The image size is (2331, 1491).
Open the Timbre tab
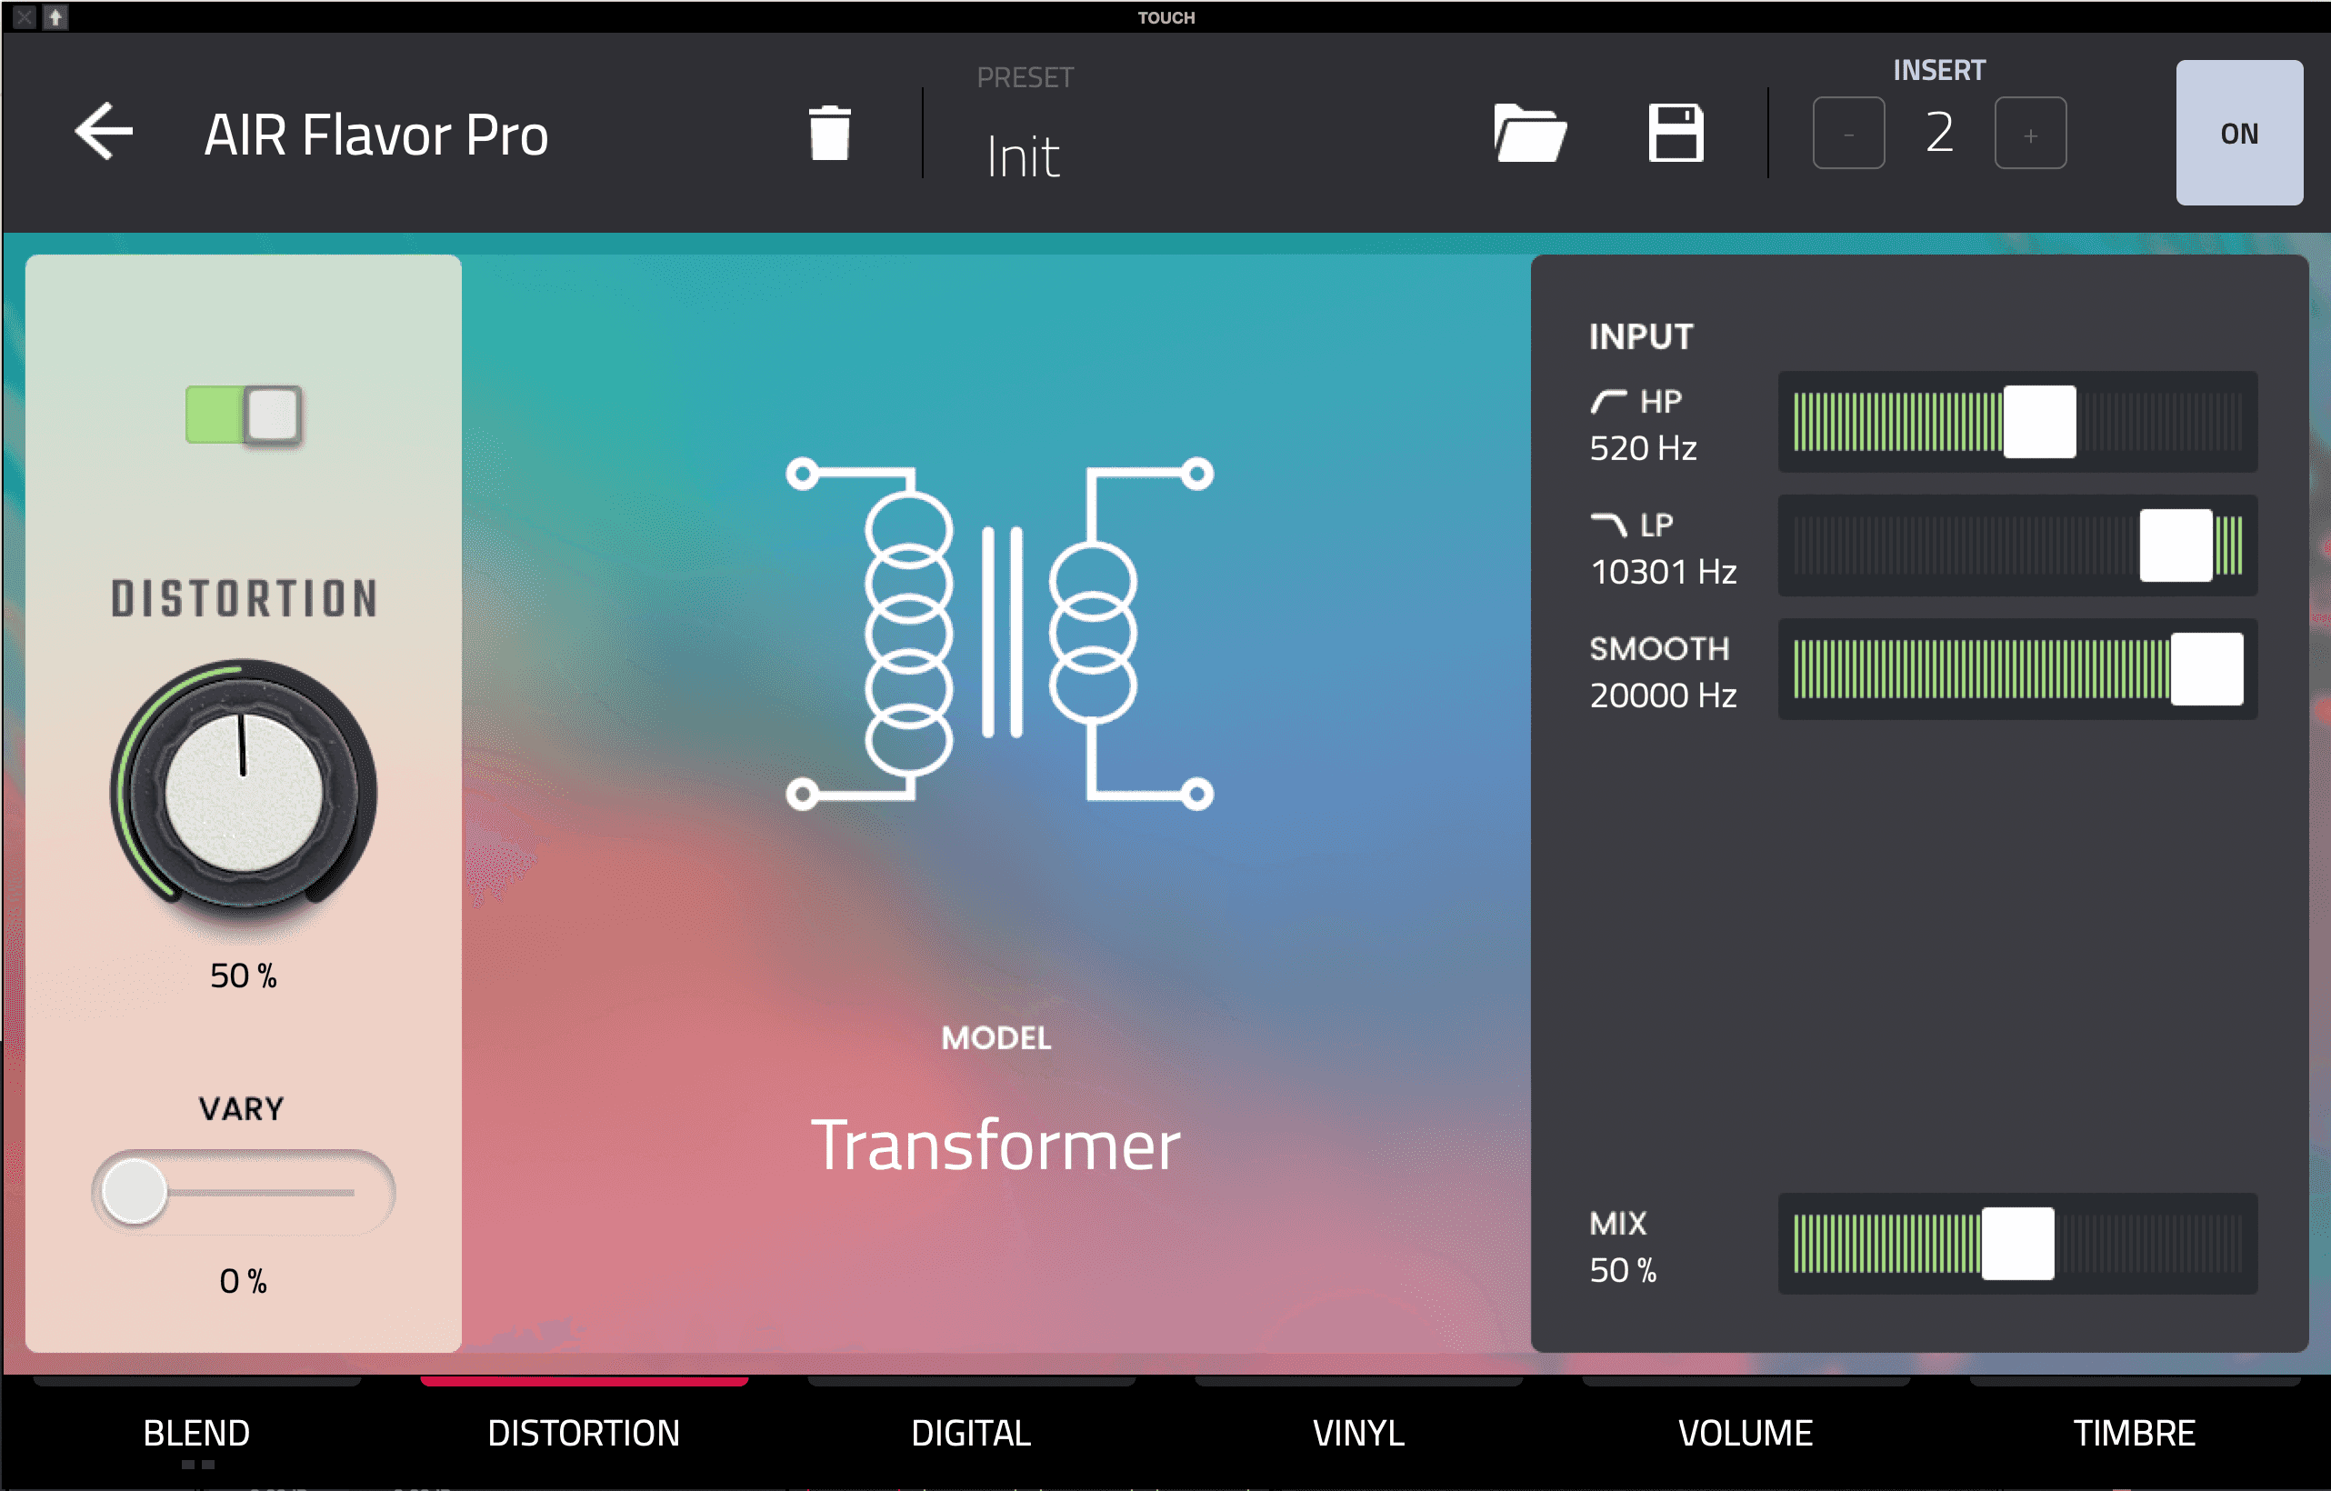pos(2134,1432)
